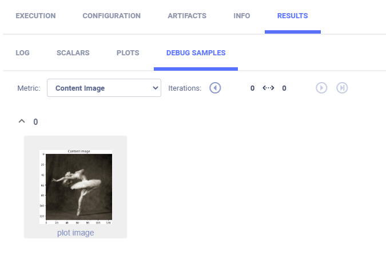Advance to next iteration arrow
The width and height of the screenshot is (386, 260).
(321, 88)
